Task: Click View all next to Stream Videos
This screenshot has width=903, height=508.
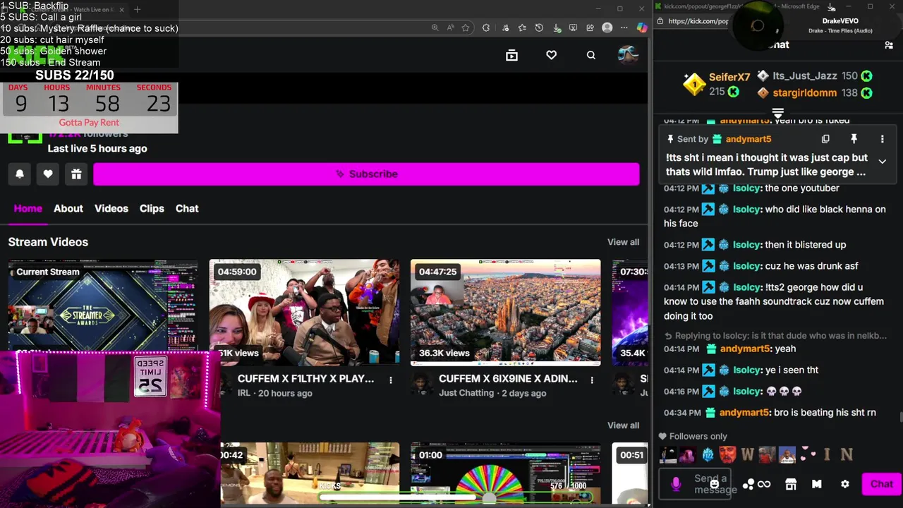Action: [623, 242]
